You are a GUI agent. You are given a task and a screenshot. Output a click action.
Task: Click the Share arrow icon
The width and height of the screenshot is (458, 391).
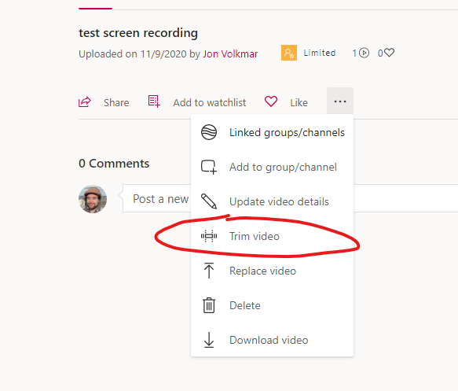coord(85,102)
